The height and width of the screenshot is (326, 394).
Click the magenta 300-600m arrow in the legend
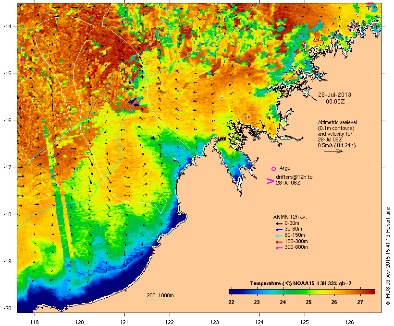(279, 248)
